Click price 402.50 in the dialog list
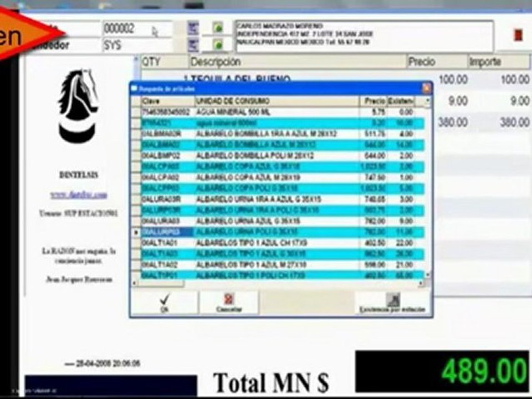Image resolution: width=532 pixels, height=399 pixels. (x=375, y=243)
